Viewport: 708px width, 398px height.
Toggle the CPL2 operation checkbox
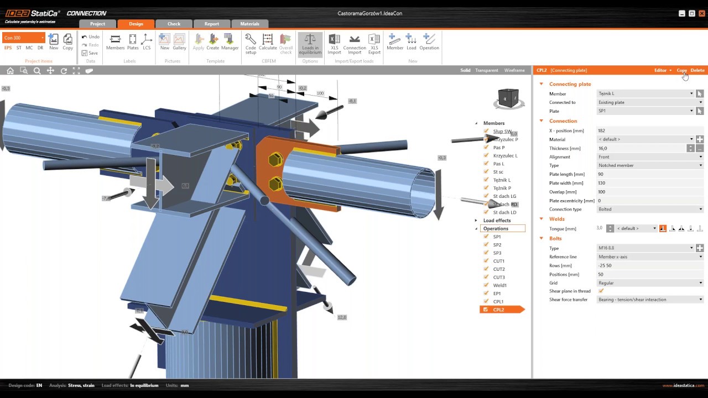(x=486, y=310)
